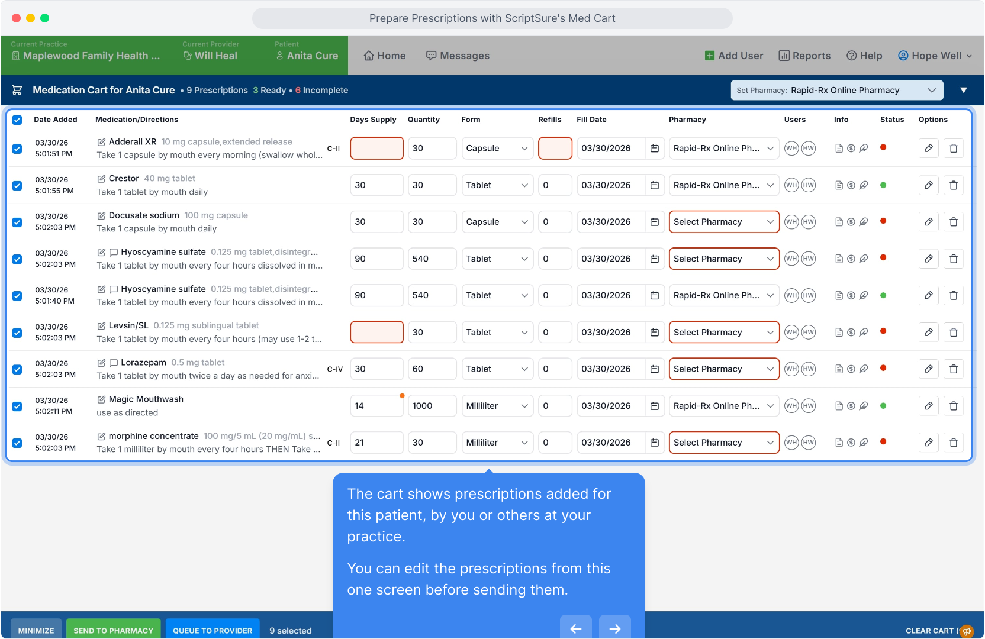Click the leaf icon in morphine concentrate row

864,443
